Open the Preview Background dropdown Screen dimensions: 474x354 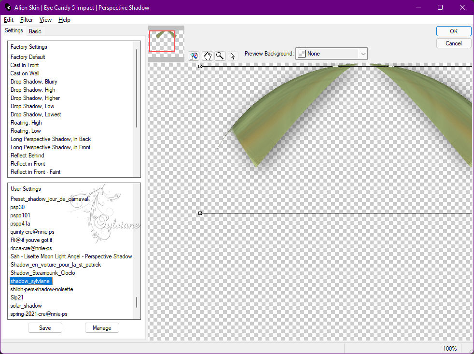click(x=331, y=54)
